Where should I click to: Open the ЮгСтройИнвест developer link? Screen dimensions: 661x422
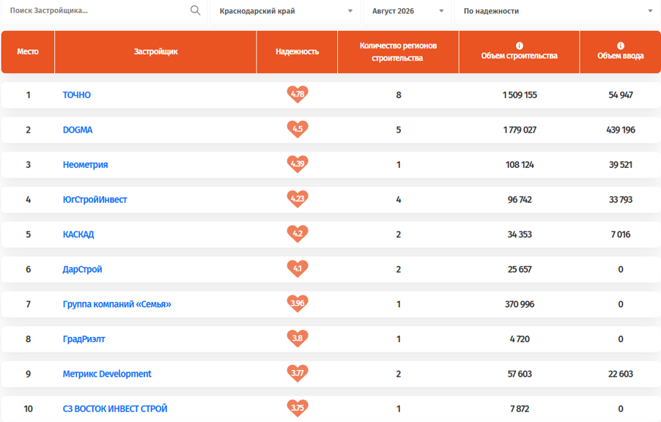point(95,199)
